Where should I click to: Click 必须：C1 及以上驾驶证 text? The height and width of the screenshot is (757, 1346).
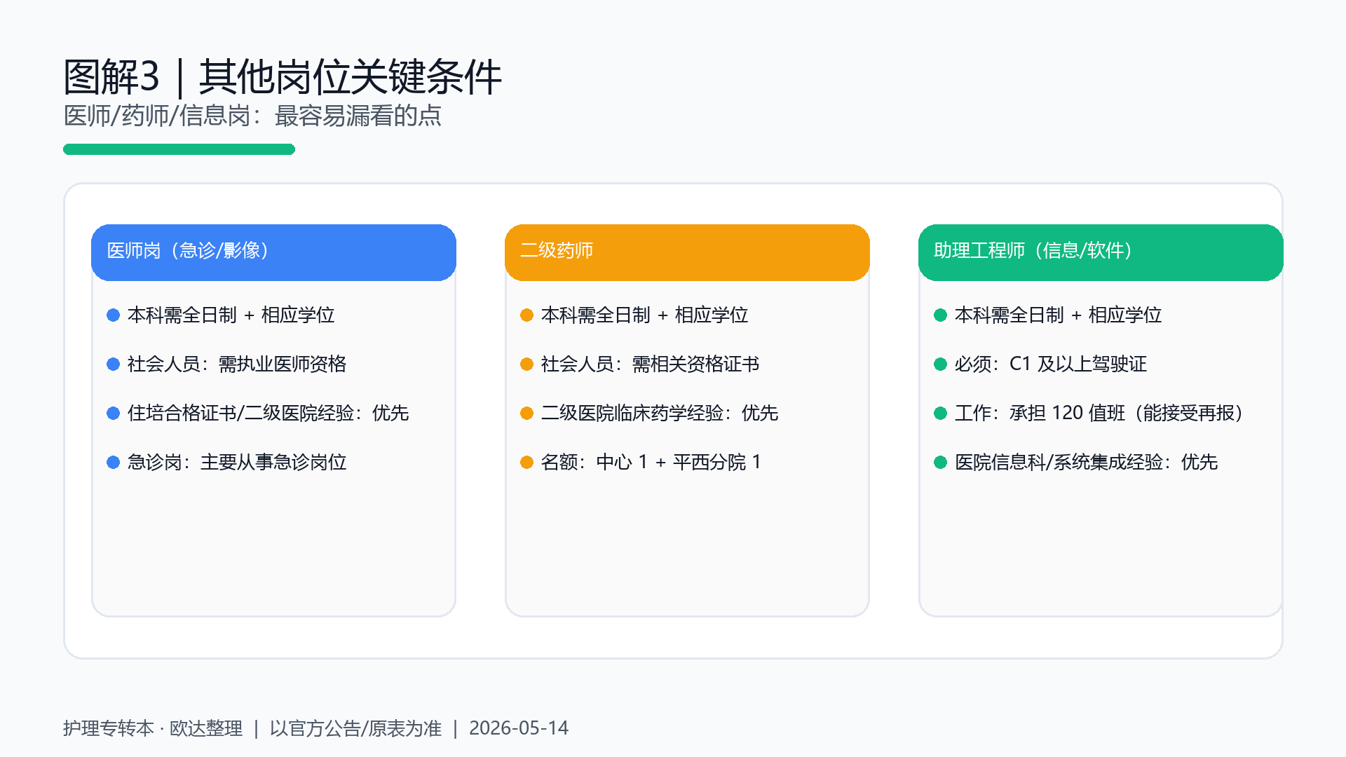pos(1050,364)
